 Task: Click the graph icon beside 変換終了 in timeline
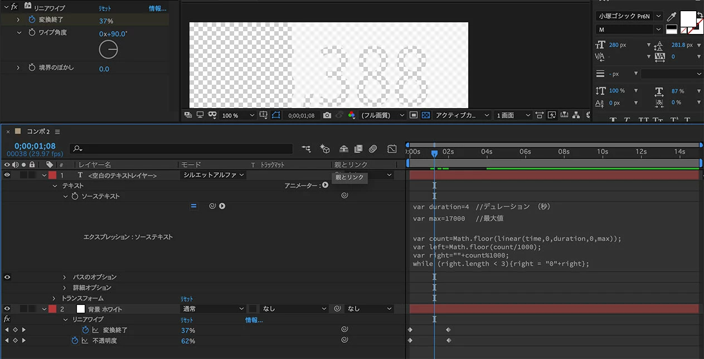coord(95,330)
